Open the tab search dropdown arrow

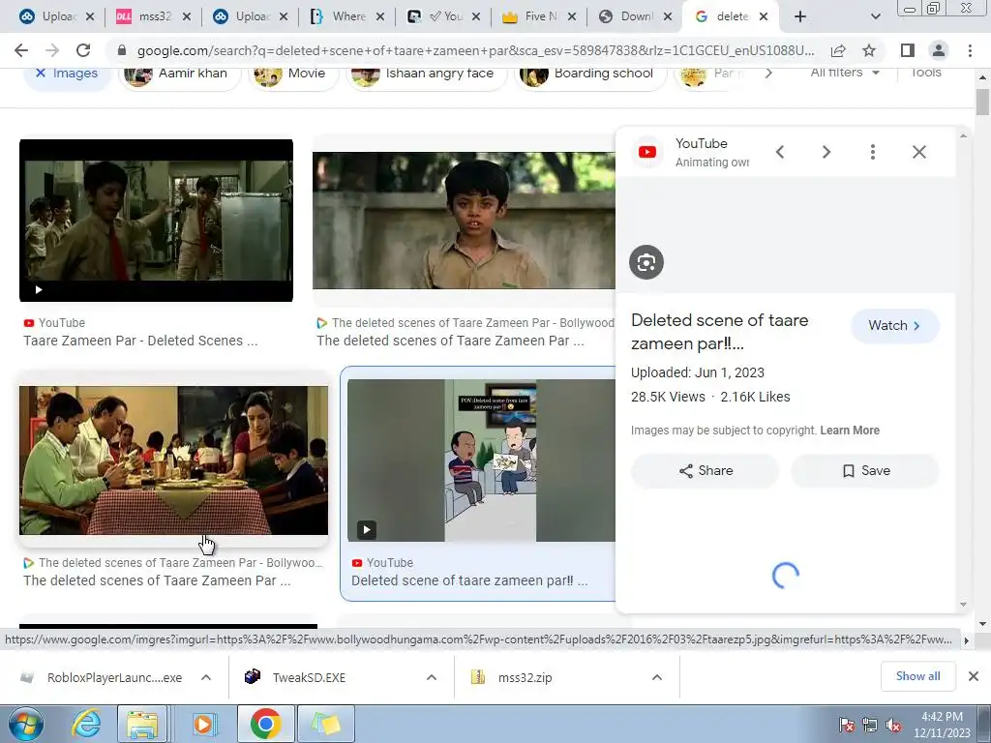coord(875,16)
